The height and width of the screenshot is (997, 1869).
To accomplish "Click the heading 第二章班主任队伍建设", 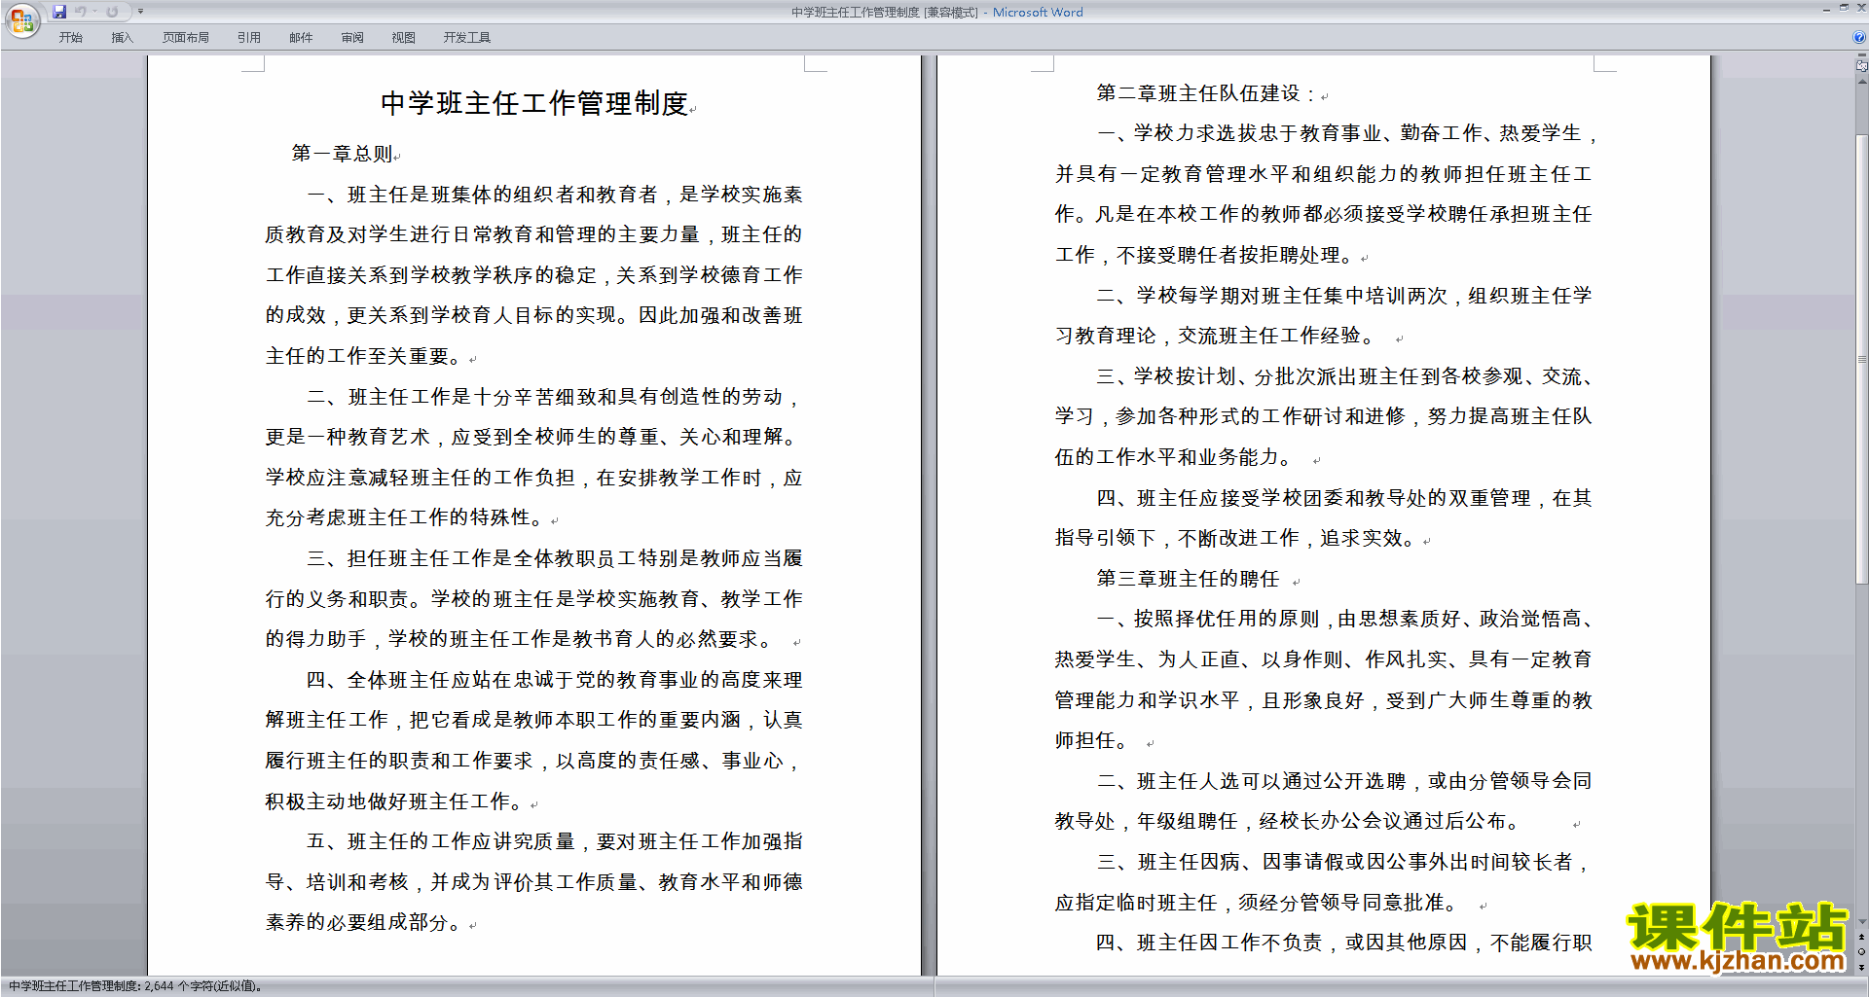I will (x=1198, y=93).
